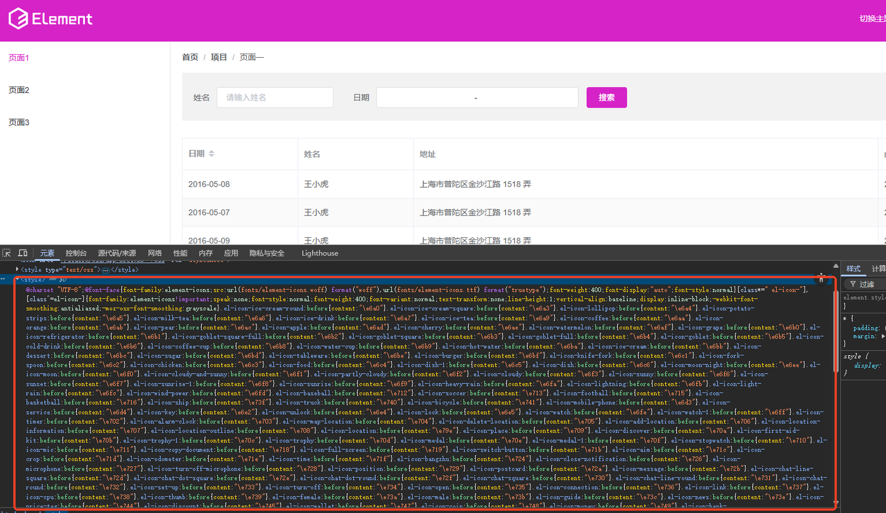Open 页面2 from the sidebar

[x=18, y=90]
